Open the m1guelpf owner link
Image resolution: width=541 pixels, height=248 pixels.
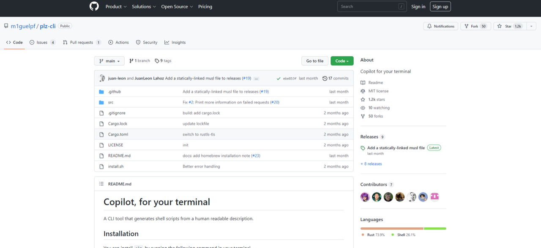(24, 26)
